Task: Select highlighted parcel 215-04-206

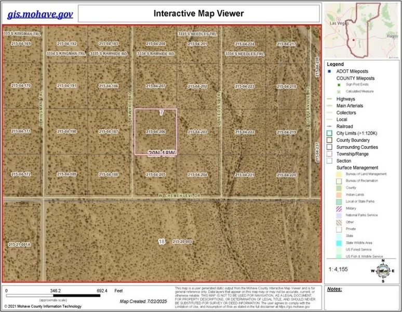Action: [155, 132]
